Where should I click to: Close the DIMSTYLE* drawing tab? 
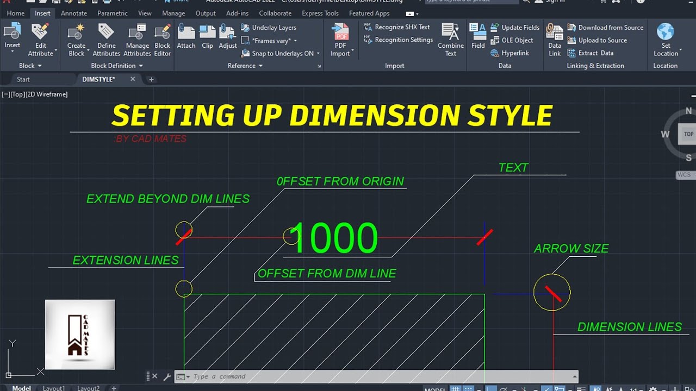tap(133, 79)
